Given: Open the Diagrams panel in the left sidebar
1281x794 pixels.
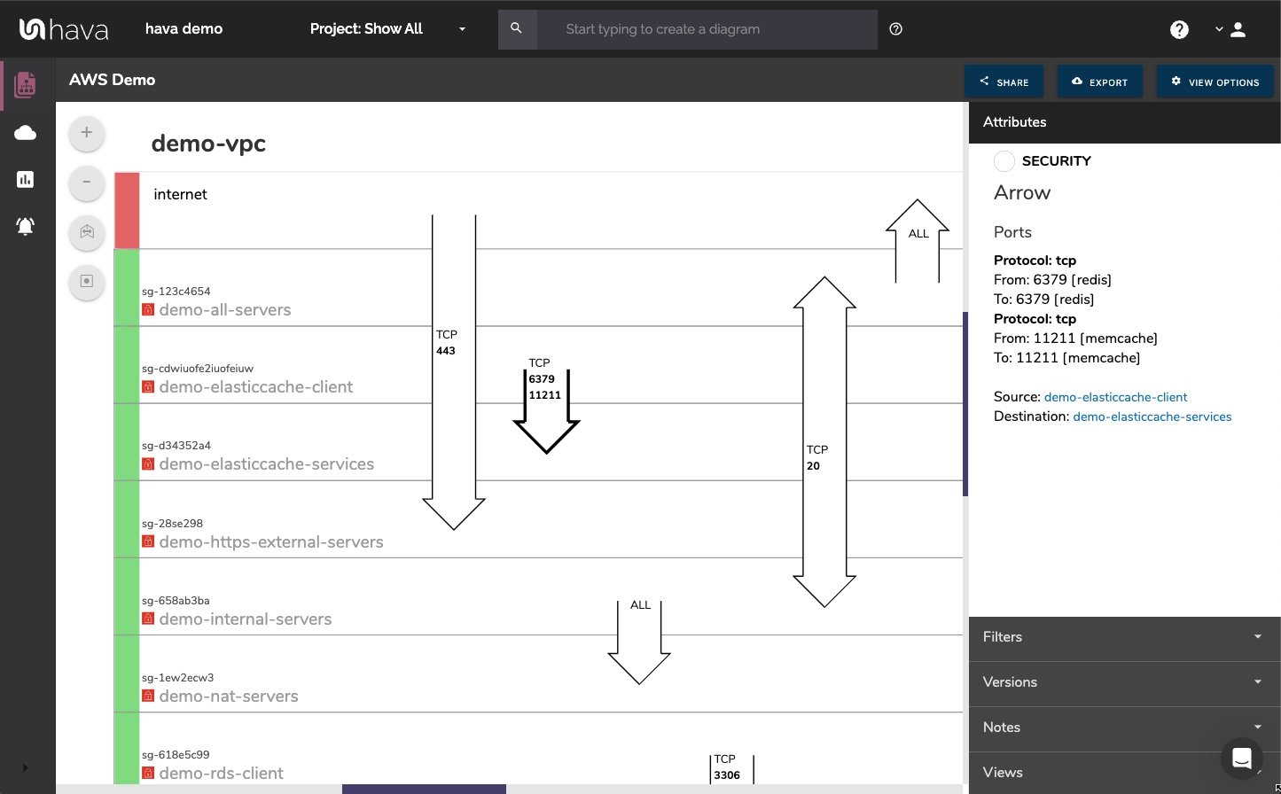Looking at the screenshot, I should point(26,84).
